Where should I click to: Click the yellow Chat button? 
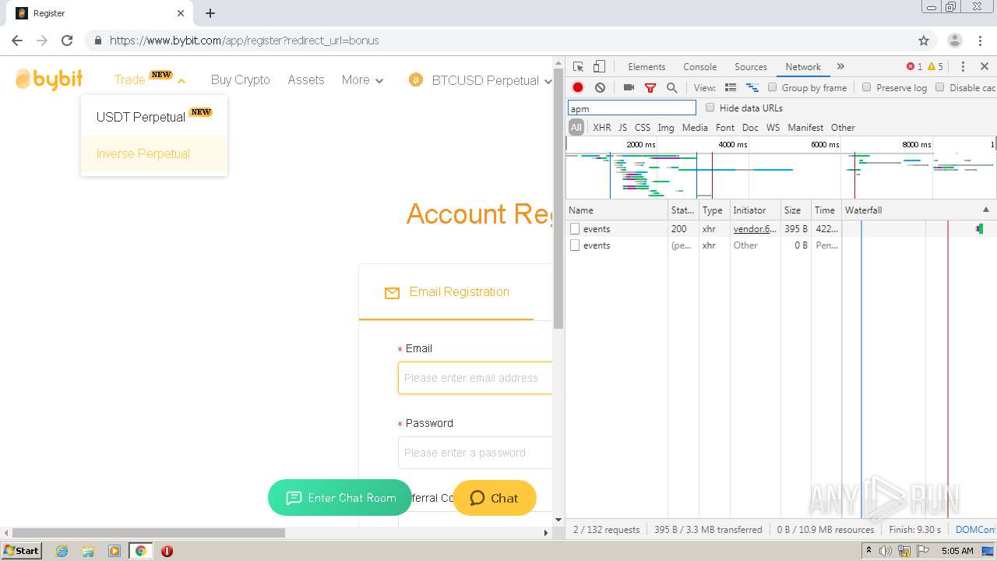pos(494,498)
